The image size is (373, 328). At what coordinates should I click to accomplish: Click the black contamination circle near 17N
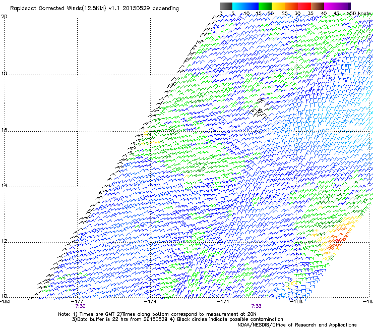[260, 111]
